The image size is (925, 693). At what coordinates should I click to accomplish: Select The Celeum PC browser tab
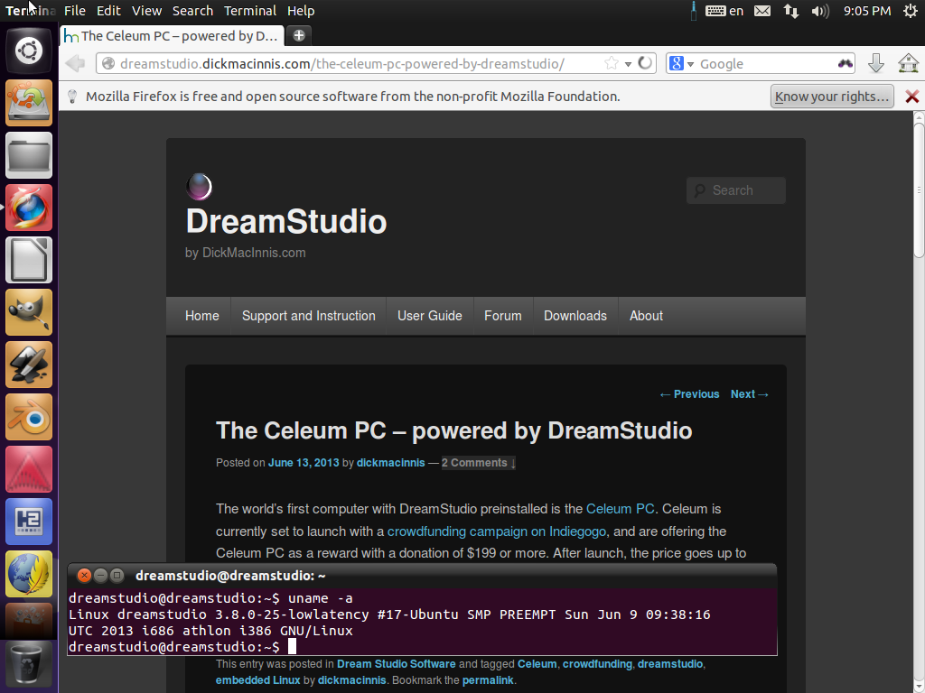click(x=172, y=35)
